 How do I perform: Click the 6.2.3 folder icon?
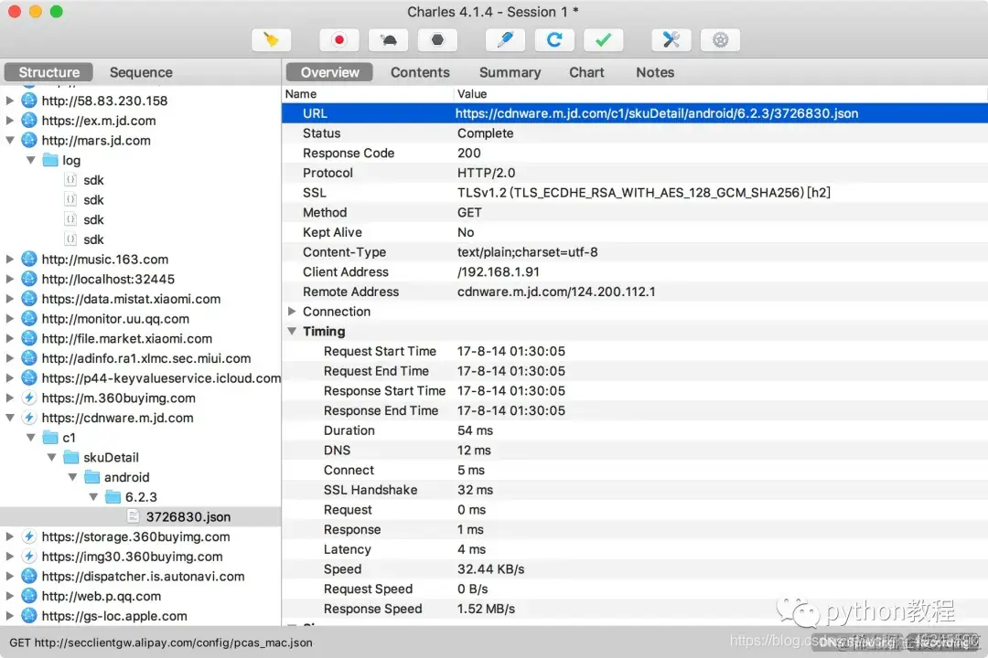click(113, 497)
